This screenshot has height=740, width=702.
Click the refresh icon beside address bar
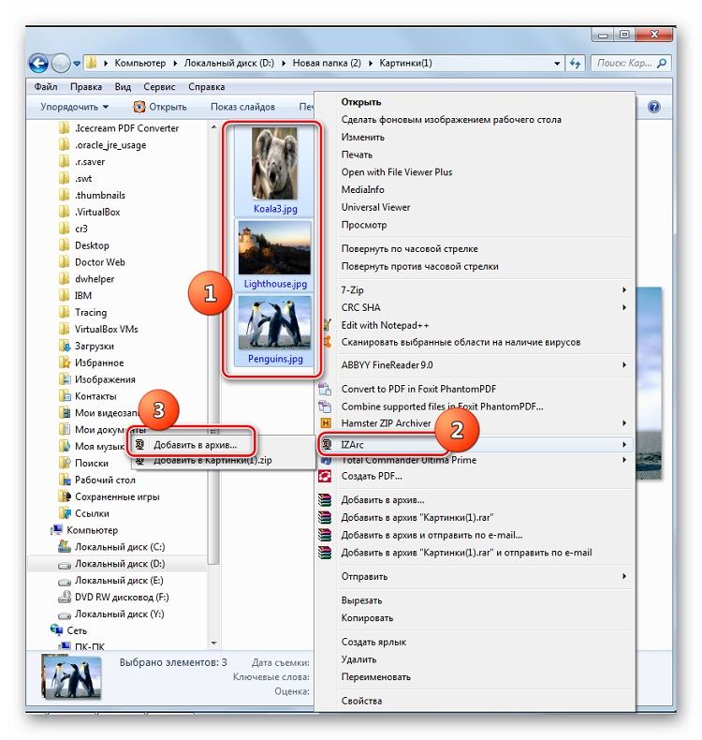coord(575,64)
